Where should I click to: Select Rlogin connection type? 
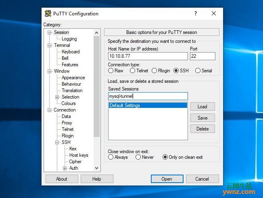pyautogui.click(x=154, y=71)
